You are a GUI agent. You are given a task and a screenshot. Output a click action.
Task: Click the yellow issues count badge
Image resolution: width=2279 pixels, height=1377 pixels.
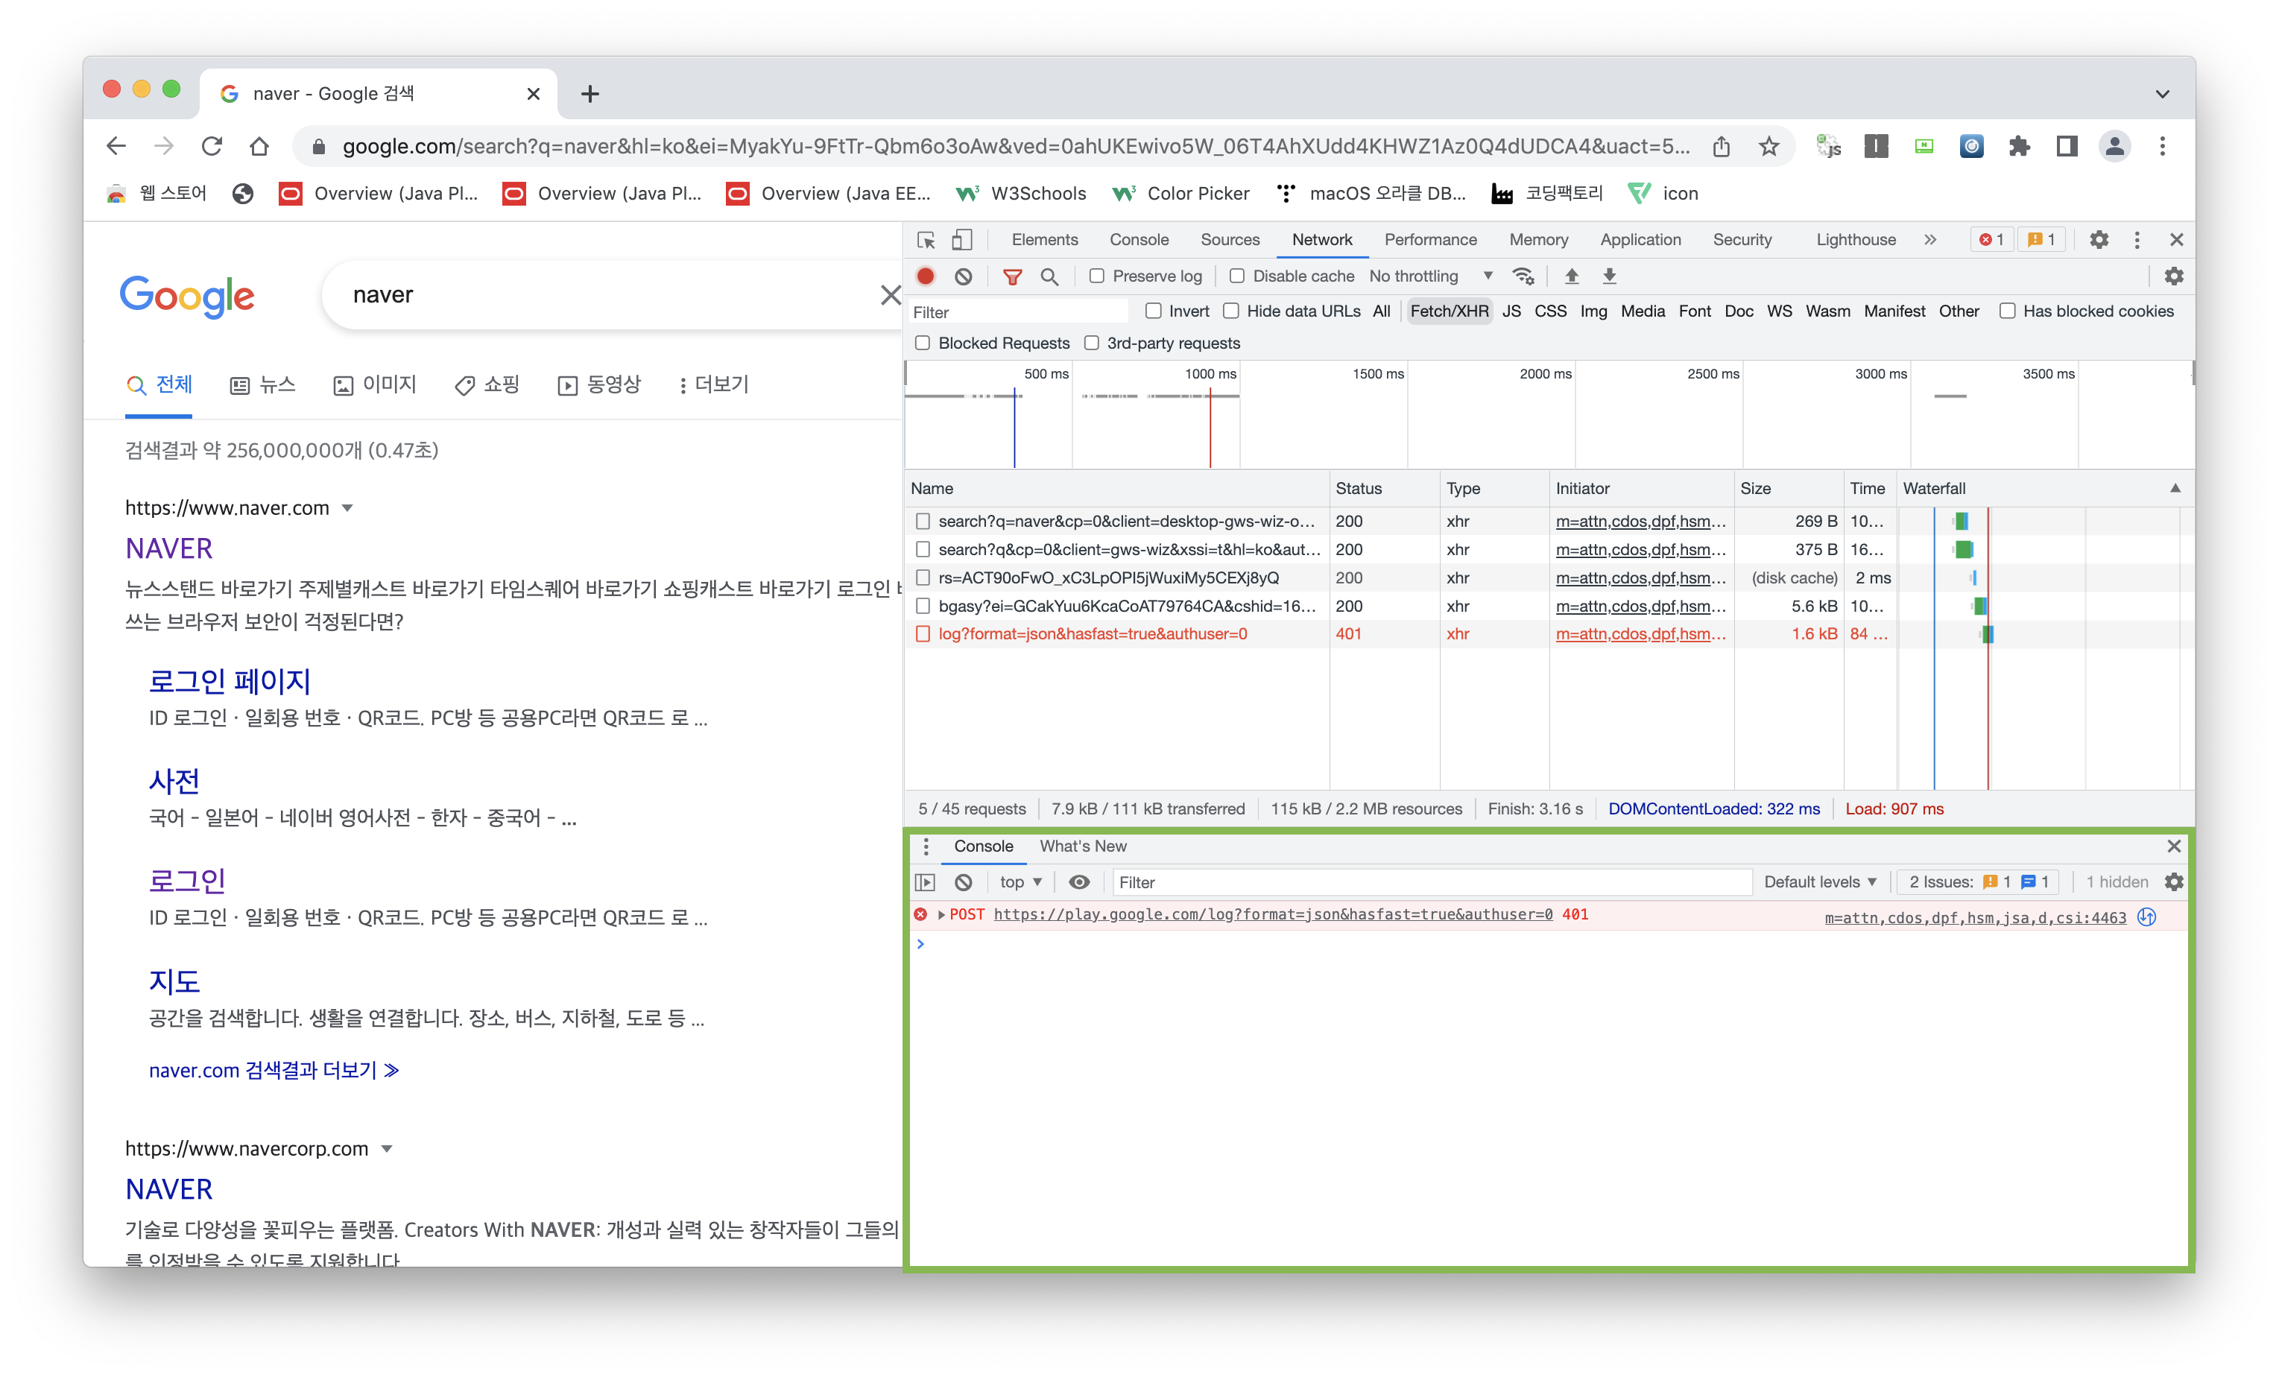point(2041,239)
